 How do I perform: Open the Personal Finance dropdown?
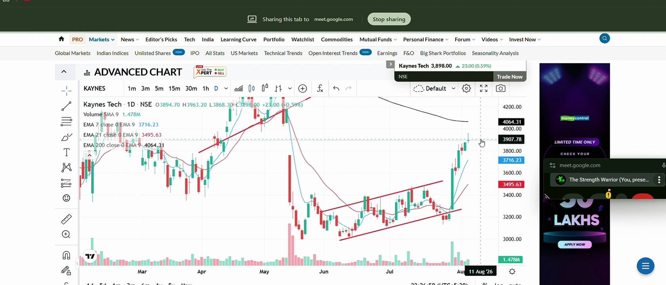click(x=426, y=39)
